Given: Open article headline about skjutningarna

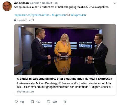Looking at the screenshot, I should pyautogui.click(x=65, y=79).
